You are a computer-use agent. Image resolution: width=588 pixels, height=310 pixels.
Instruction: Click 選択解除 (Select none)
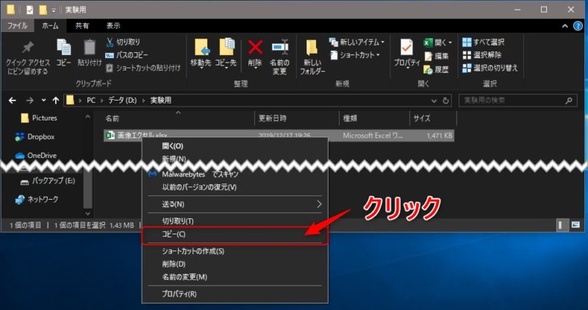(x=482, y=55)
